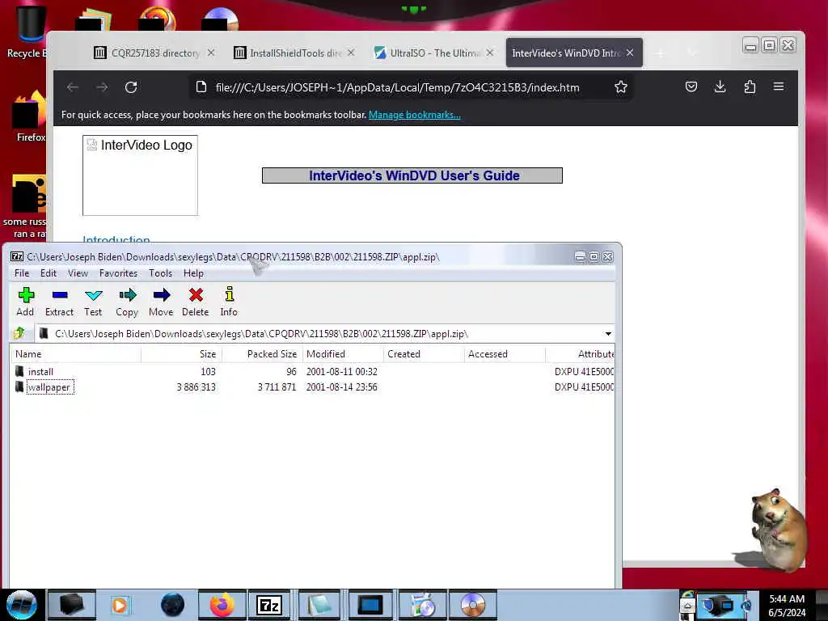
Task: Sort by the Name column header
Action: 75,354
